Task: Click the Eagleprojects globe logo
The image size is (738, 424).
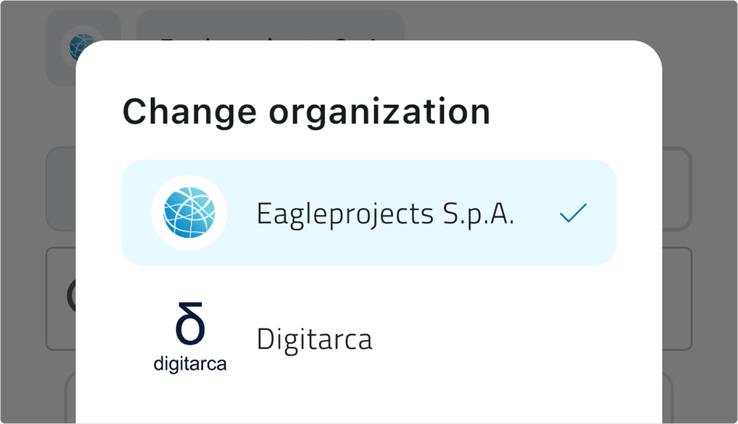Action: click(189, 213)
